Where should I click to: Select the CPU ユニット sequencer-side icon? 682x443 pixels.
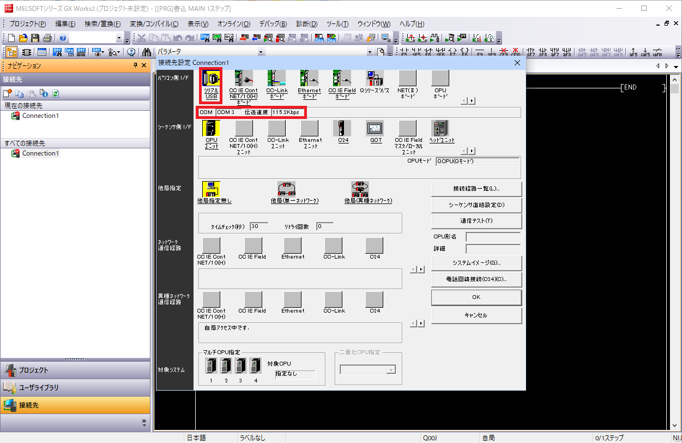(211, 128)
